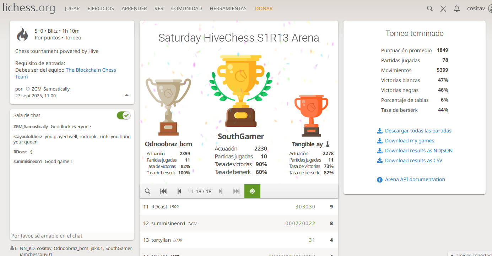
Task: Click download icon beside Download my games
Action: pos(380,141)
